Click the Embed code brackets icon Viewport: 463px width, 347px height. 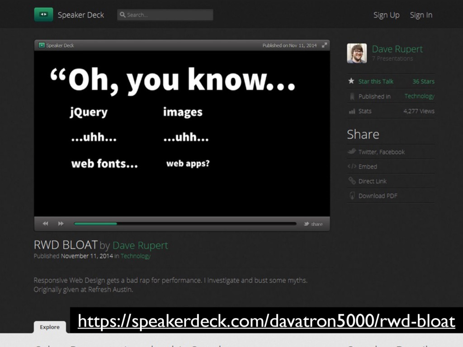(352, 166)
